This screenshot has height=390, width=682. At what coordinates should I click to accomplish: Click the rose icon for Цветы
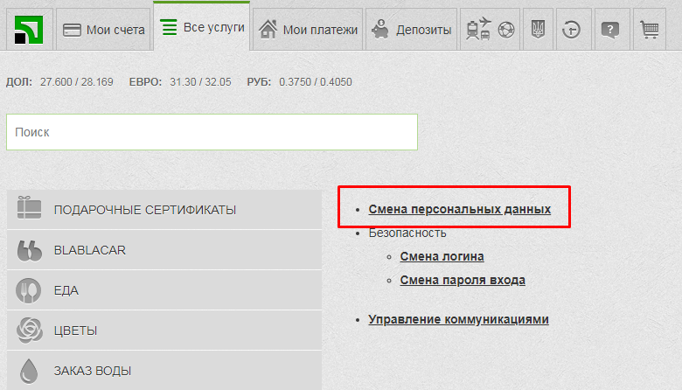click(x=30, y=331)
